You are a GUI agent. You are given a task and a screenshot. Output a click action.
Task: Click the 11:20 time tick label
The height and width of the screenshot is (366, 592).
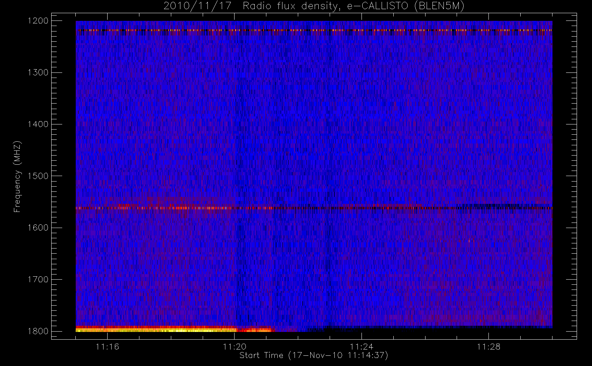point(234,347)
